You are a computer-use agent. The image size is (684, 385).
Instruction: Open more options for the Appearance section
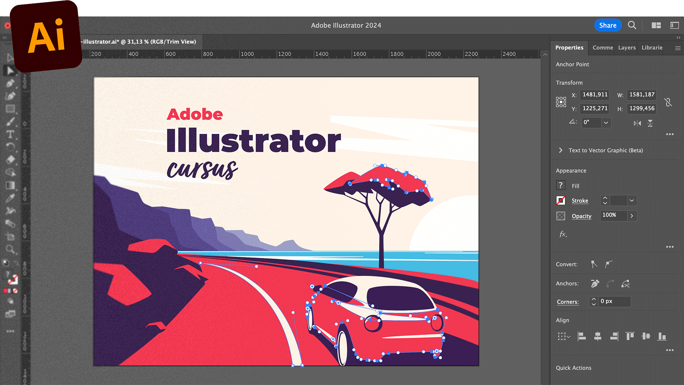click(670, 246)
